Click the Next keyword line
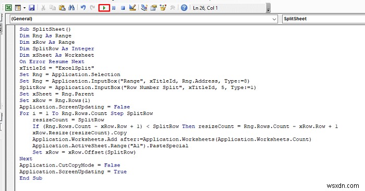The width and height of the screenshot is (365, 191). [26, 159]
